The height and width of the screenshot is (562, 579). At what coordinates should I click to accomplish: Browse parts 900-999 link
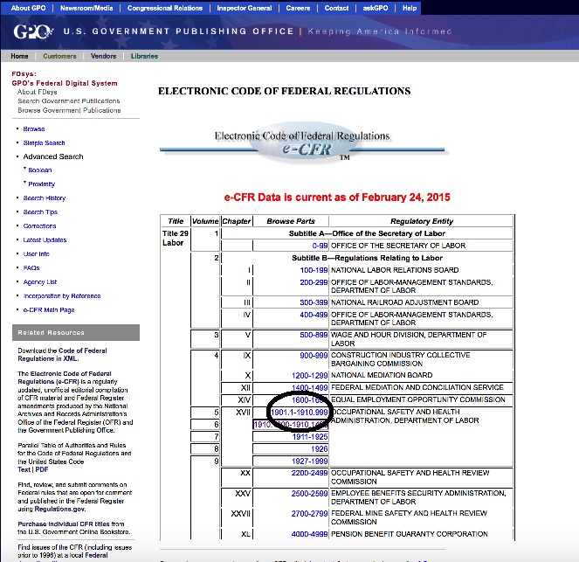[314, 356]
